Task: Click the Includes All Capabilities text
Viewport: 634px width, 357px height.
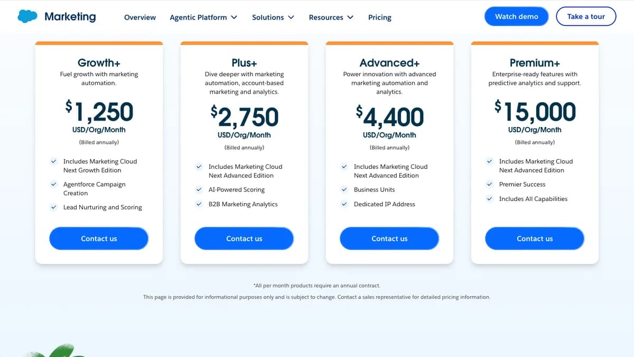Action: pos(534,199)
